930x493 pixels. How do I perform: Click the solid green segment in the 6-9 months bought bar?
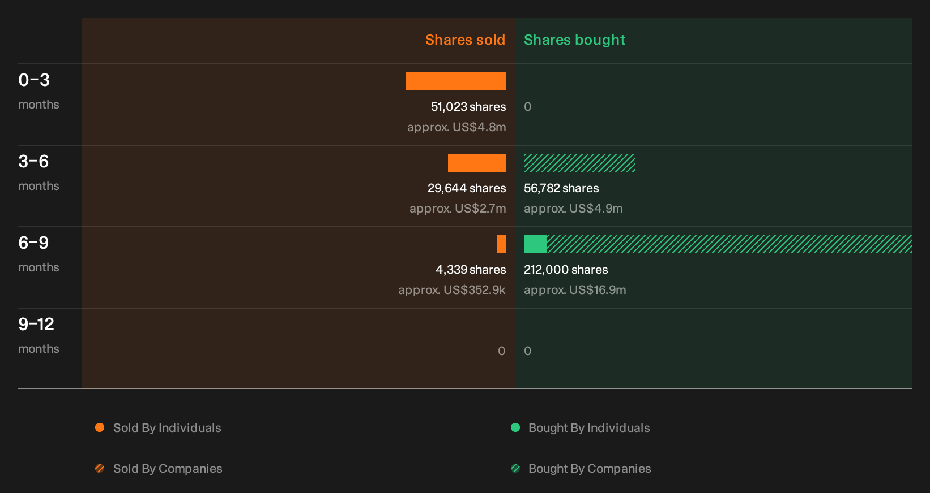535,244
